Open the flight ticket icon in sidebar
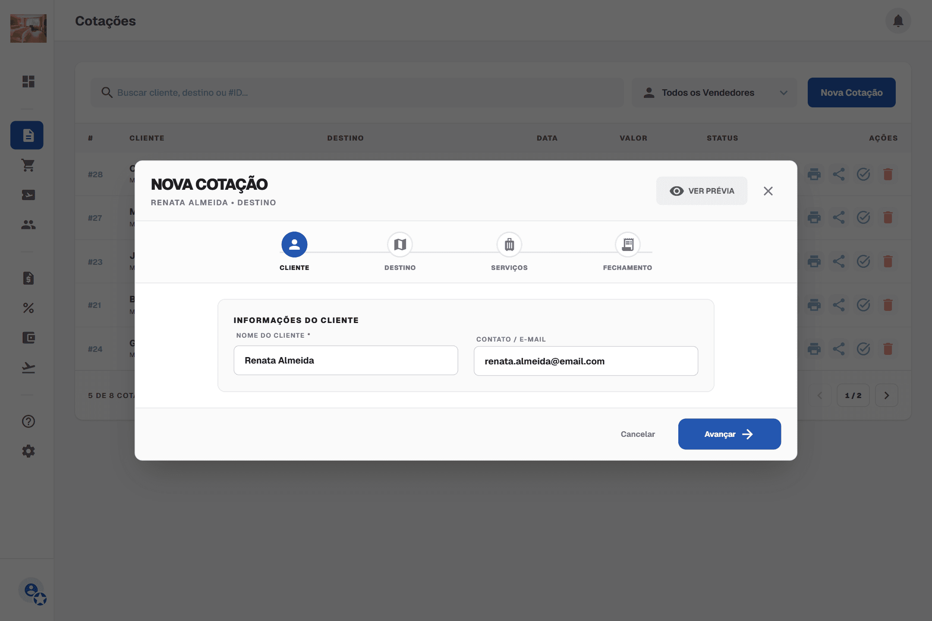 tap(28, 195)
